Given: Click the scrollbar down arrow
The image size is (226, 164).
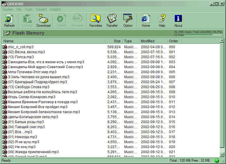Looking at the screenshot, I should [x=222, y=155].
